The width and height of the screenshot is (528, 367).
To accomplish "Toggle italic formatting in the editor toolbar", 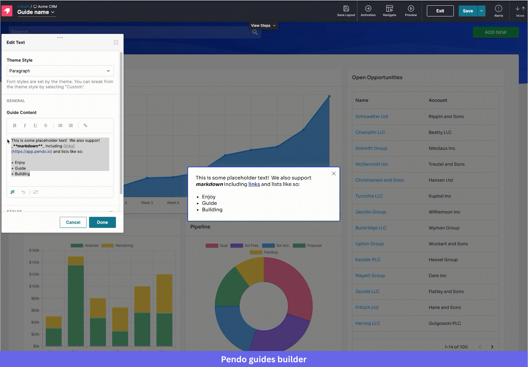I will (25, 125).
